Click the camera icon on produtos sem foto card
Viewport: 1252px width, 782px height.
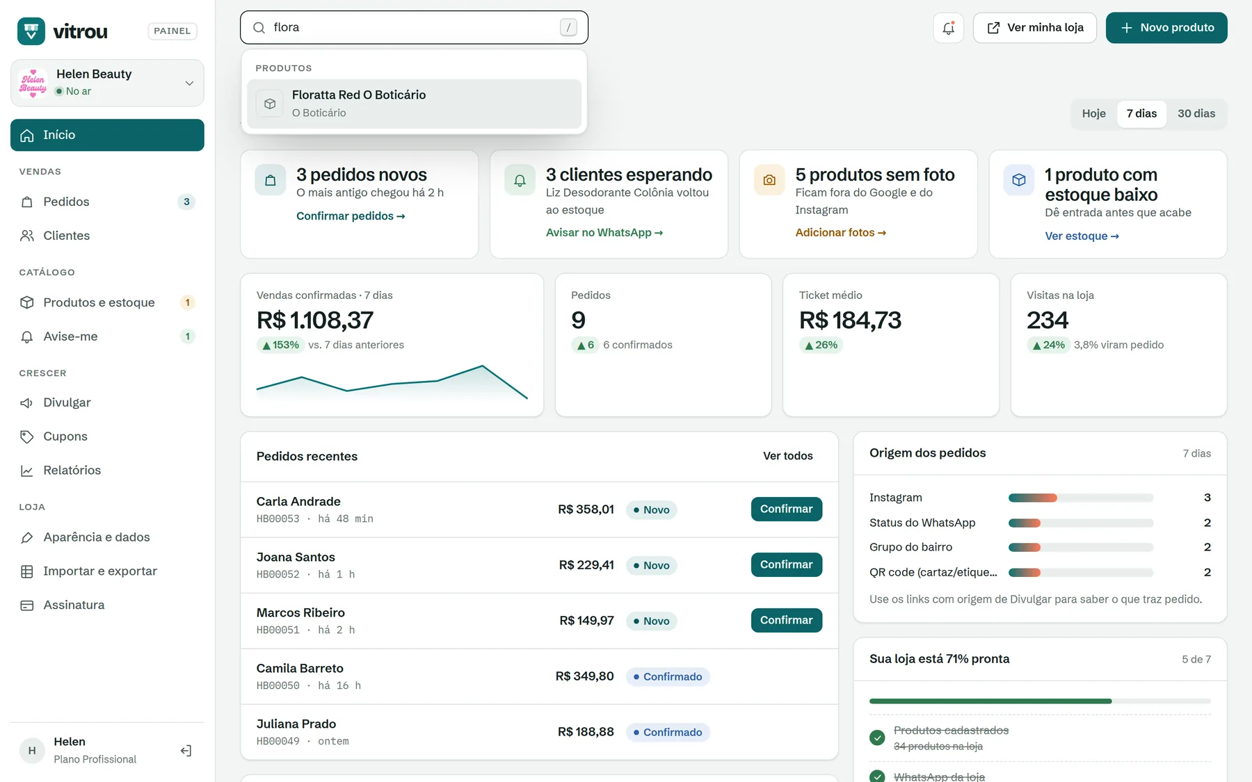click(x=769, y=180)
